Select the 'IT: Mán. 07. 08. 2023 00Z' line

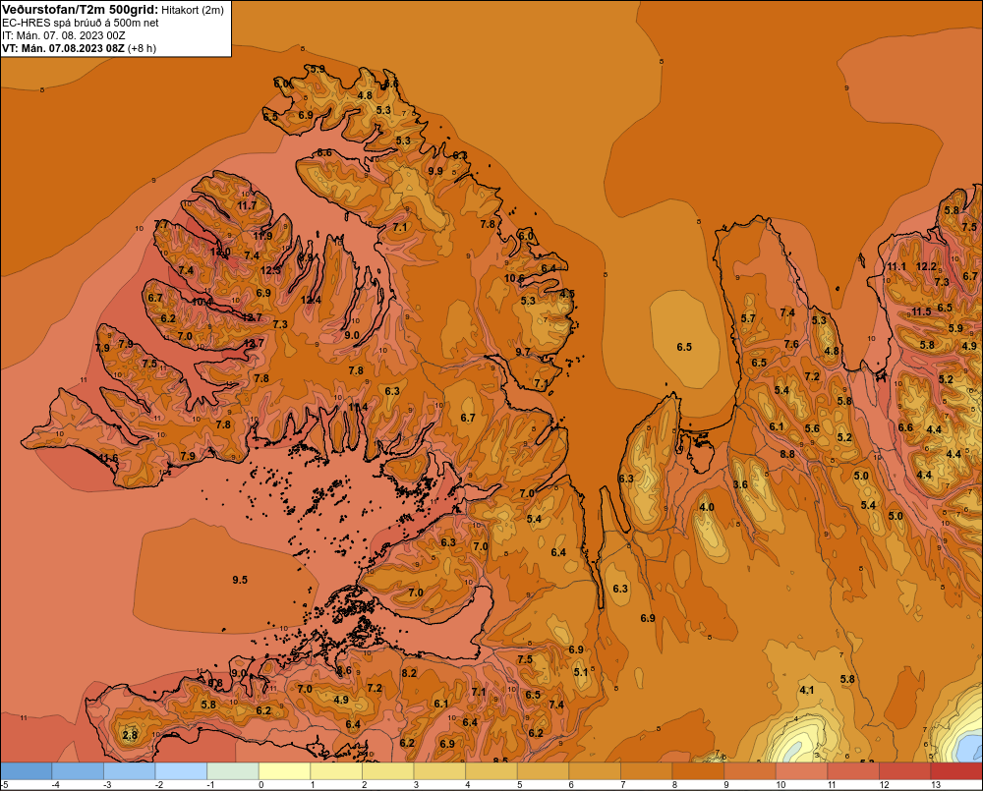(63, 35)
